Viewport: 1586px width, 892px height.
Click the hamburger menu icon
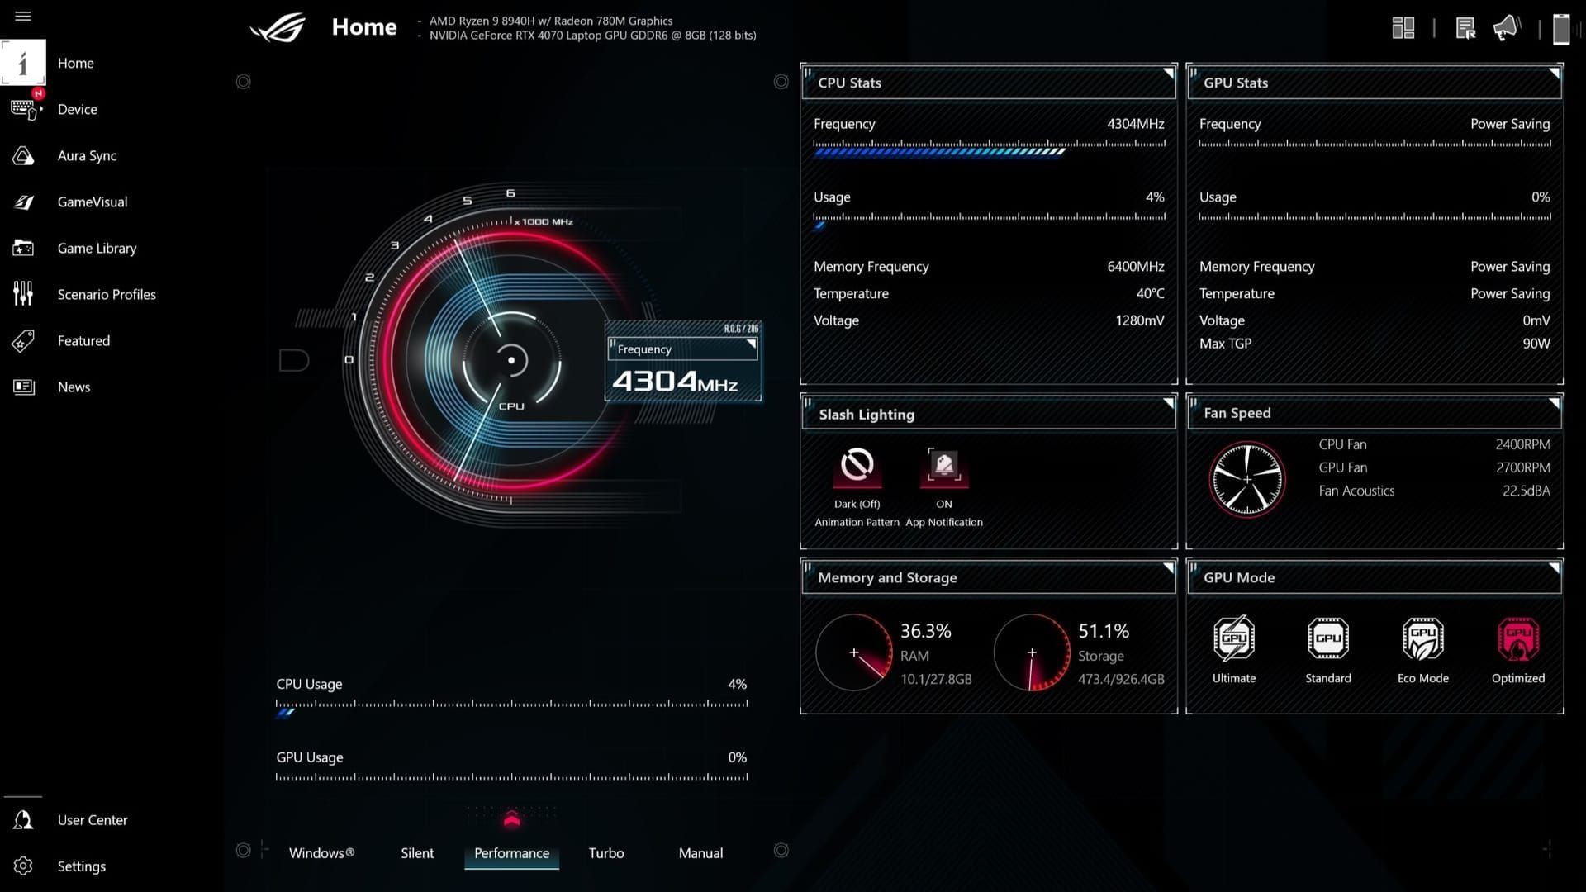(x=23, y=17)
